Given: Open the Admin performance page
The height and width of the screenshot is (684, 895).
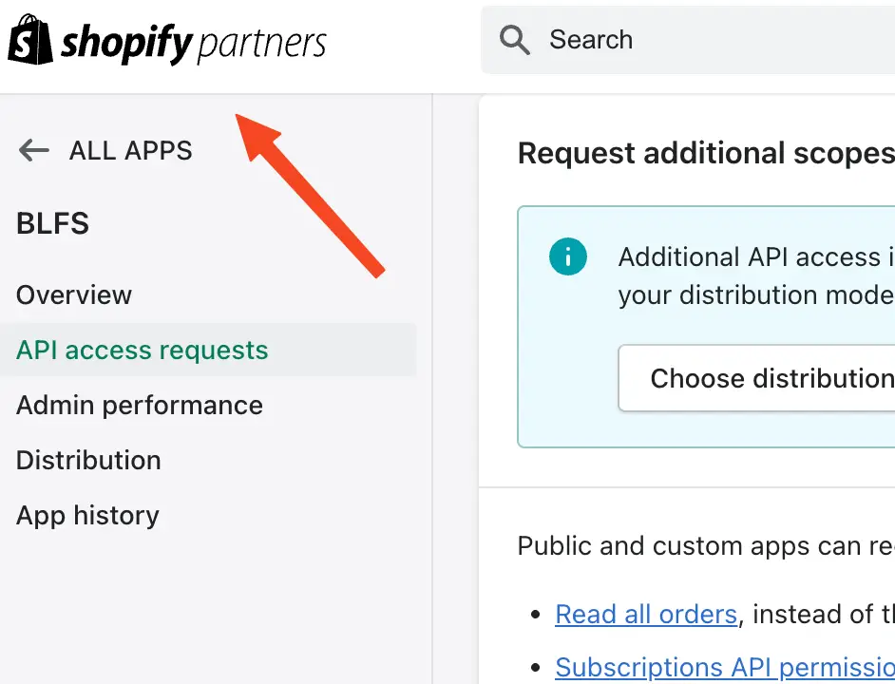Looking at the screenshot, I should (x=139, y=405).
